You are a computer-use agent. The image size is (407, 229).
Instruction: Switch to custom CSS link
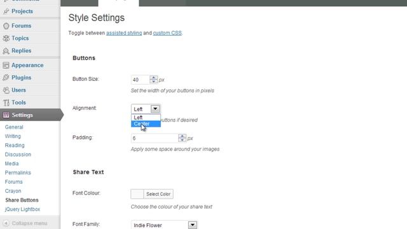(x=167, y=33)
